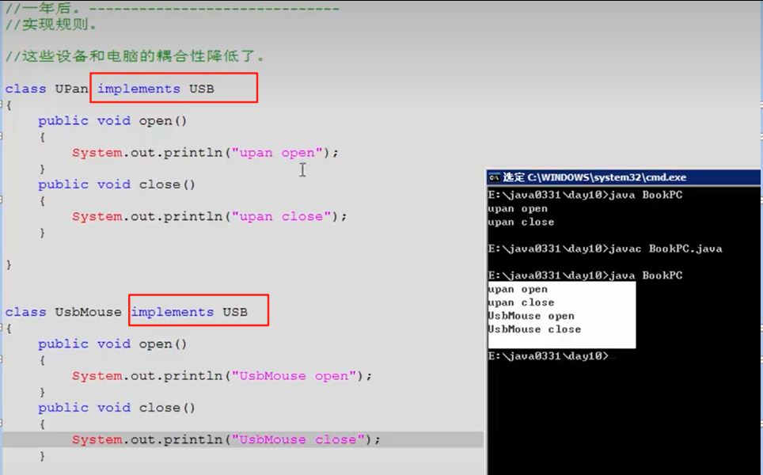This screenshot has height=475, width=763.
Task: Click the println "upan open" statement
Action: coord(205,153)
